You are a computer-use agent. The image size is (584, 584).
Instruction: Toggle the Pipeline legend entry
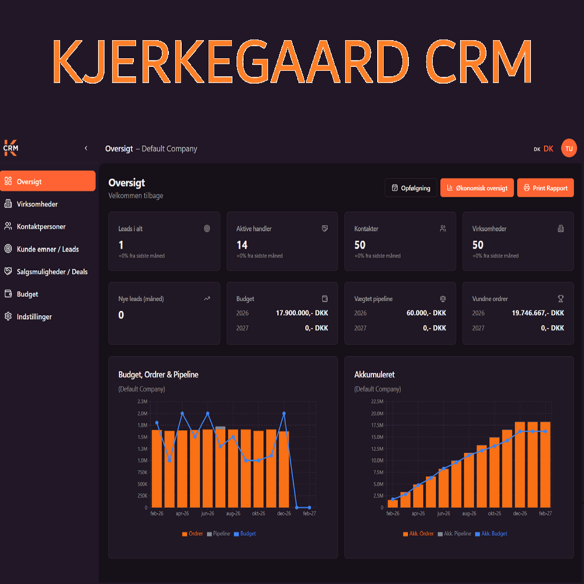point(218,534)
